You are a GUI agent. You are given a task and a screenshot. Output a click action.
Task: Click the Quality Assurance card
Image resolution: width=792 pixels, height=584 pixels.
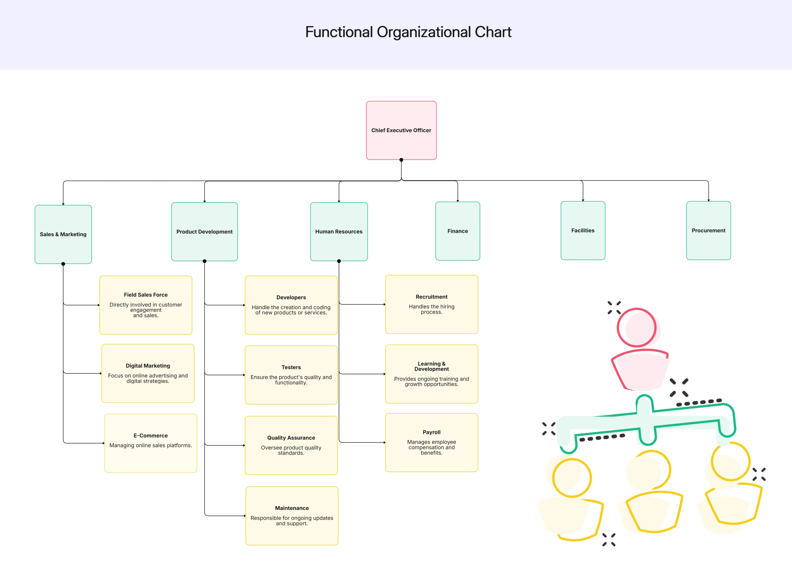(291, 445)
